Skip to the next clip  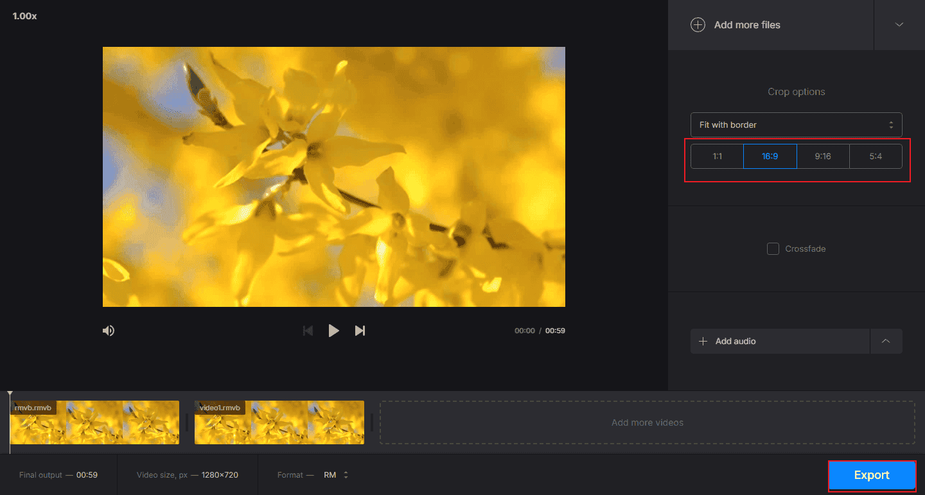click(x=360, y=330)
